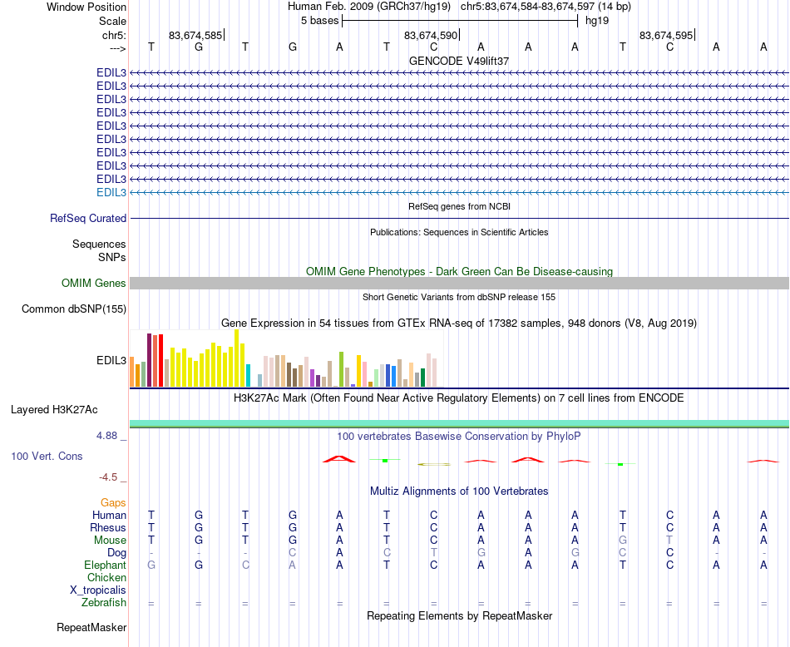Click the 83,674,595 position marker
Image resolution: width=790 pixels, height=647 pixels.
(667, 35)
